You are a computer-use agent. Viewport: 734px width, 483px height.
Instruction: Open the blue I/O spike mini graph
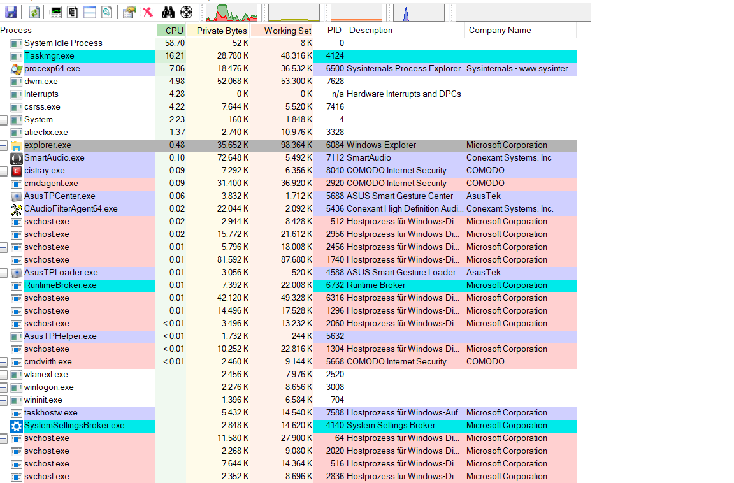click(x=419, y=13)
